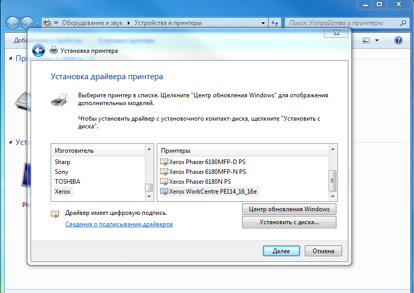Select Sony in manufacturer list

[62, 172]
